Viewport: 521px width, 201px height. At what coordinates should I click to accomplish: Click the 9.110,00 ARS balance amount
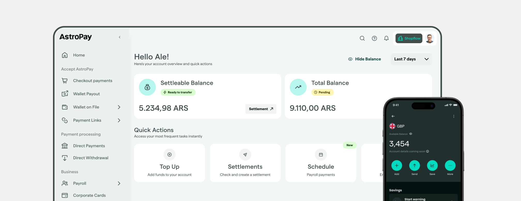(313, 108)
